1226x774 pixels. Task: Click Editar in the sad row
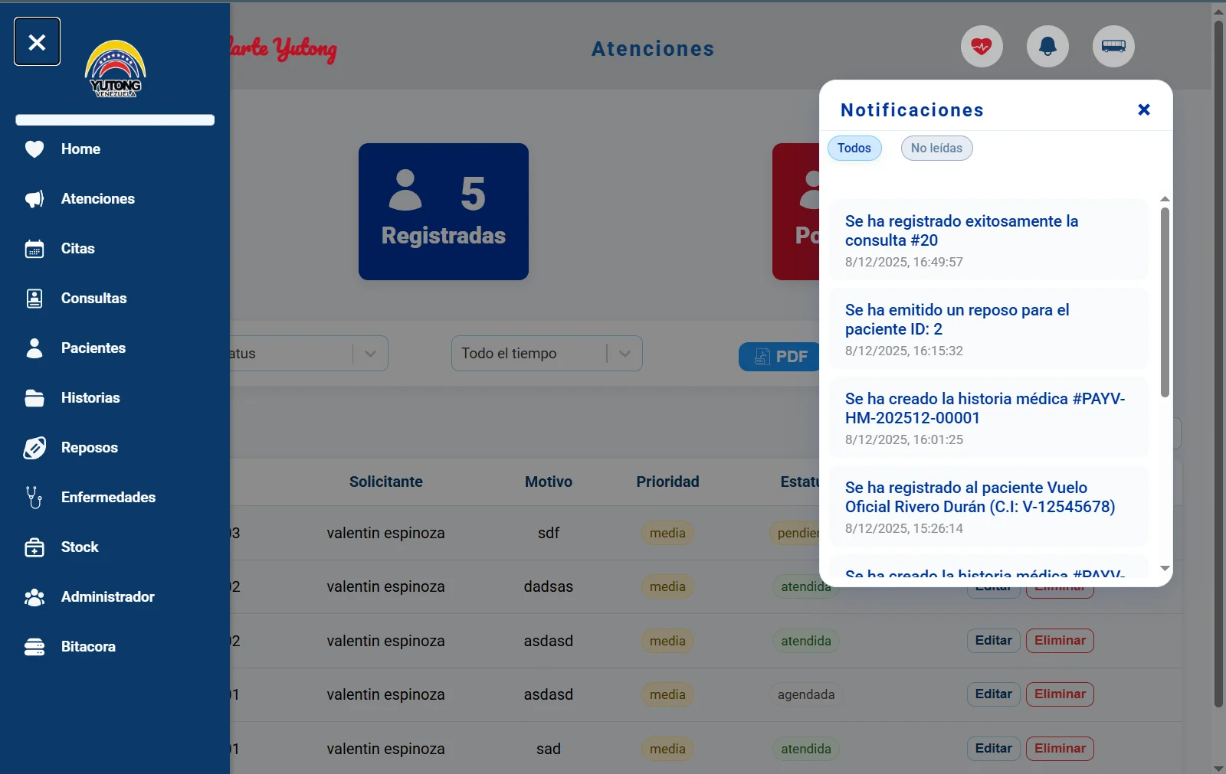(993, 749)
